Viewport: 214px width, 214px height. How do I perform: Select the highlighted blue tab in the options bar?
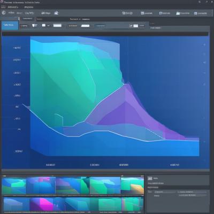pos(10,26)
